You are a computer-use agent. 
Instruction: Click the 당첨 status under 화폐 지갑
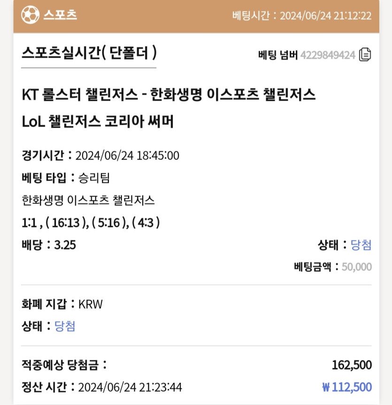(65, 326)
